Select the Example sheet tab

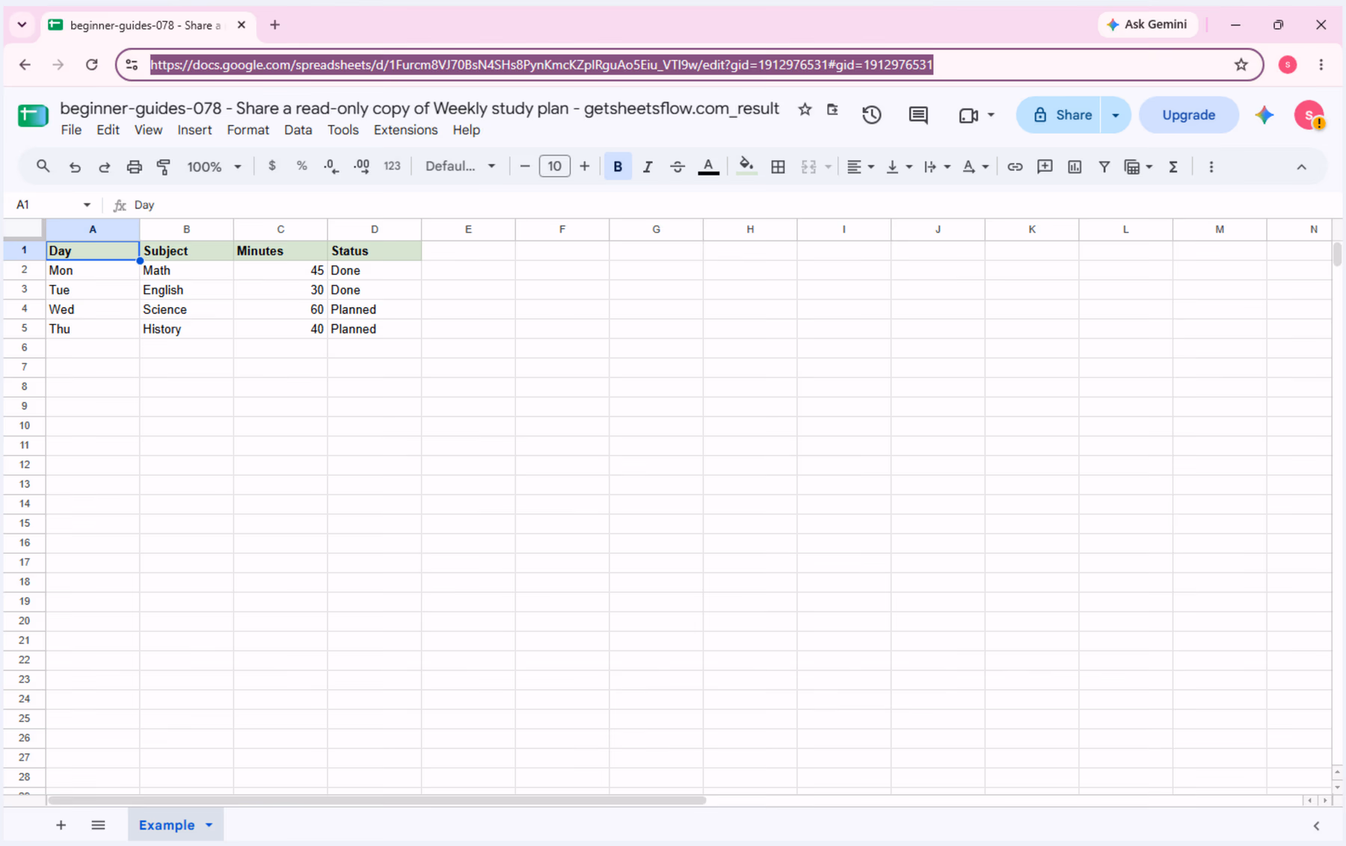point(167,825)
